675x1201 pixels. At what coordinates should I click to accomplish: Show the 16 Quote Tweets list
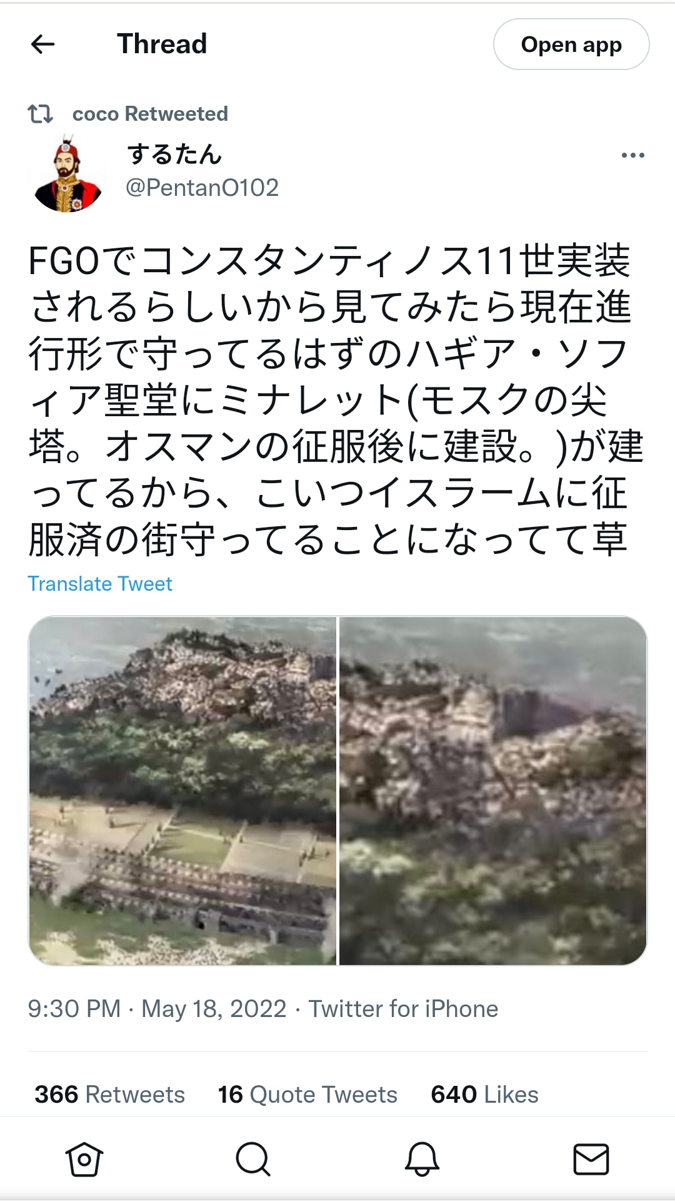(x=307, y=1094)
